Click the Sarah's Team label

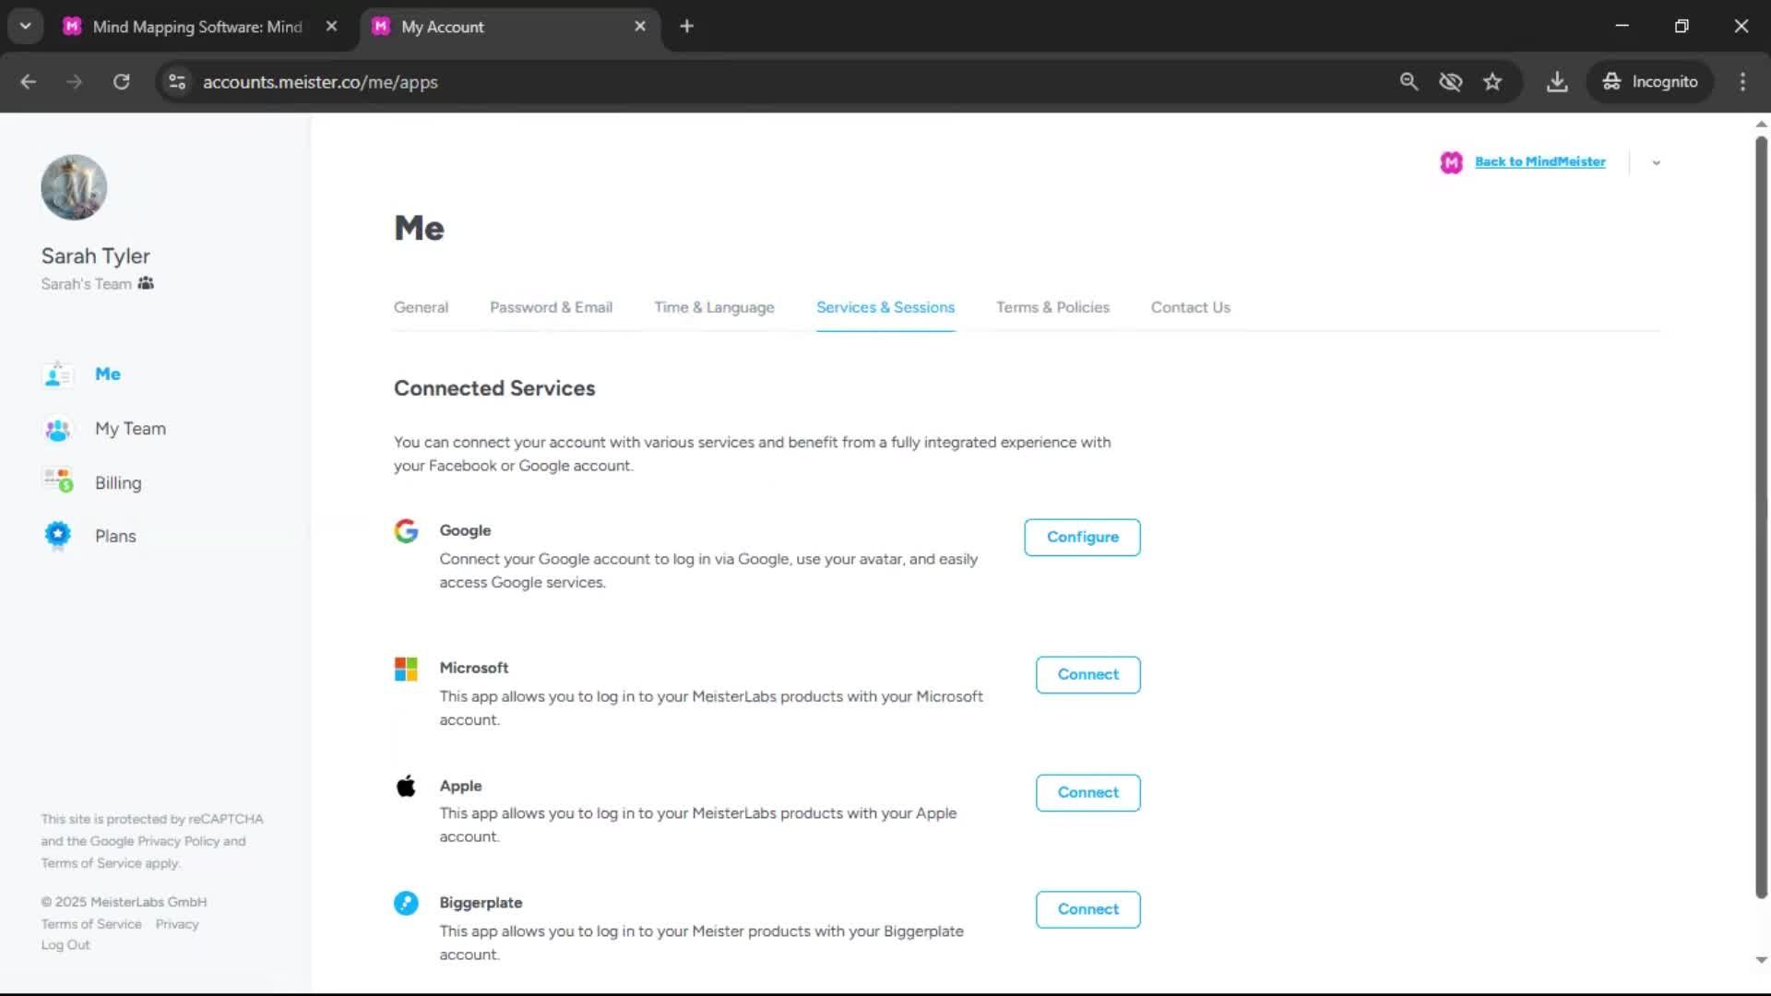pyautogui.click(x=86, y=284)
